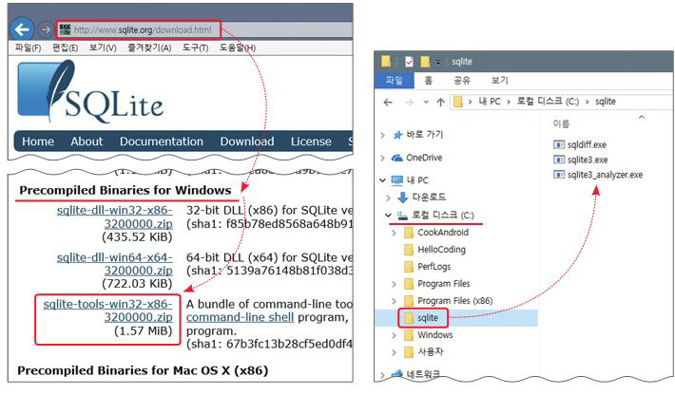Open the About page link
Screen dimensions: 675x395
pyautogui.click(x=87, y=141)
